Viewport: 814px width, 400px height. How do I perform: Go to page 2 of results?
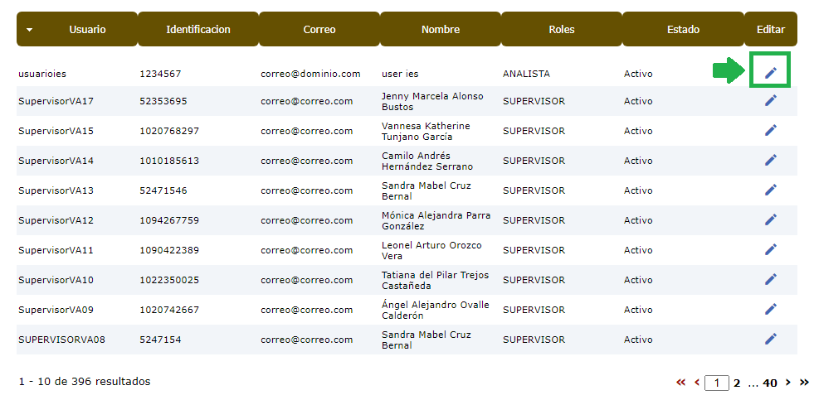736,383
